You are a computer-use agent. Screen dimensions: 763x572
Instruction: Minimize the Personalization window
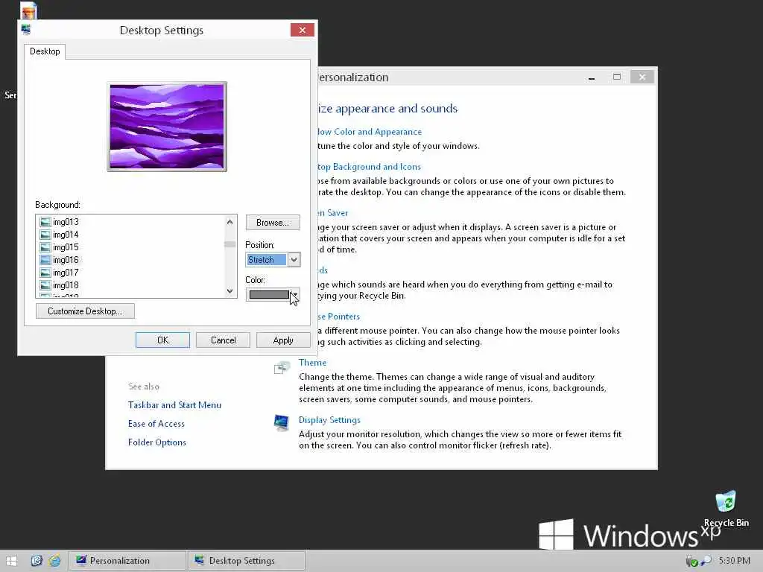pos(591,77)
